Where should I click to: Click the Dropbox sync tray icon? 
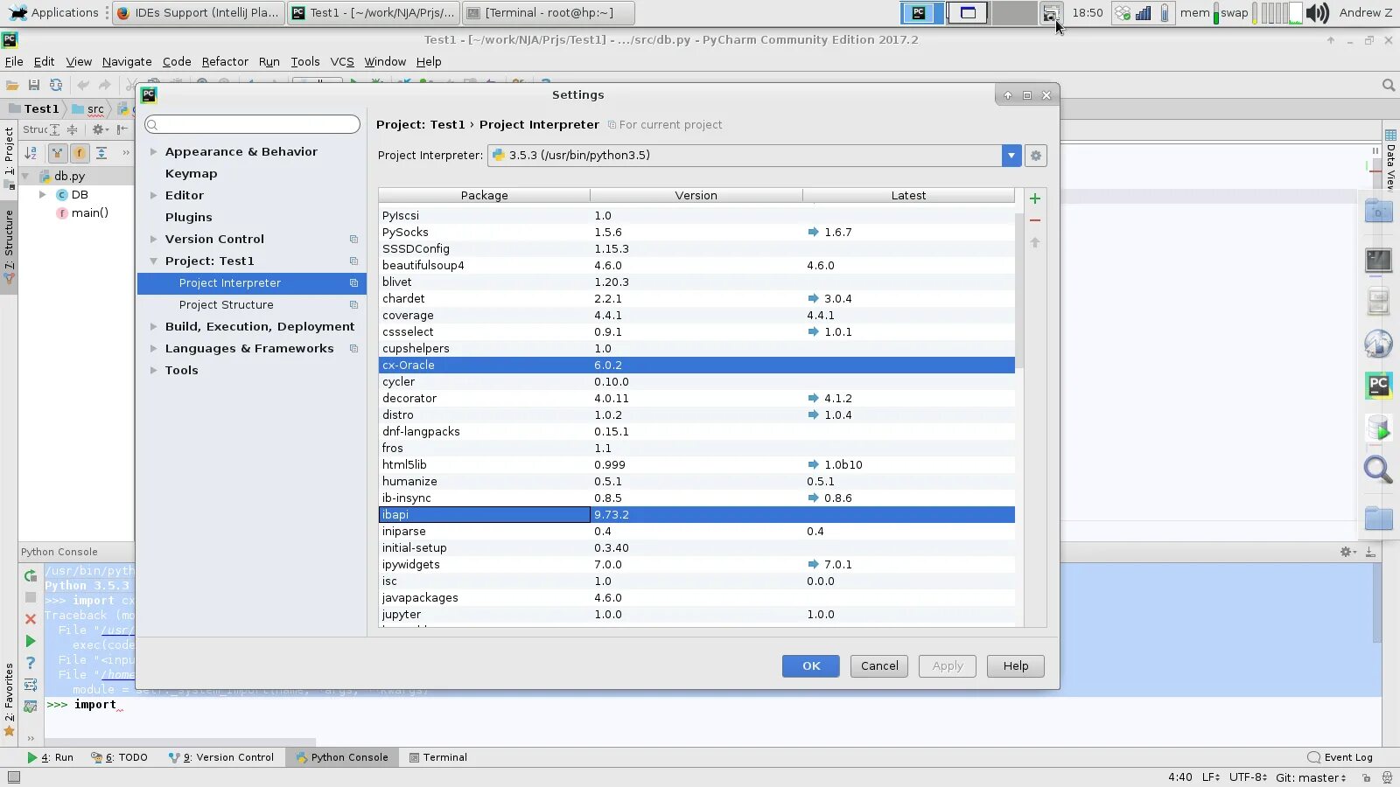click(x=1123, y=12)
